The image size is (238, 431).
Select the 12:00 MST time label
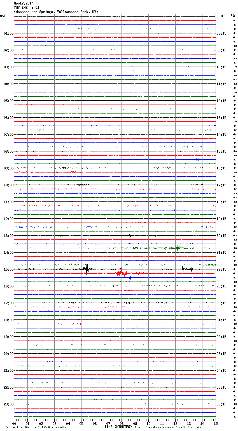click(8, 219)
